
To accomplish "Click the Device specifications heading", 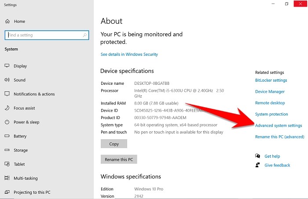I will (127, 71).
